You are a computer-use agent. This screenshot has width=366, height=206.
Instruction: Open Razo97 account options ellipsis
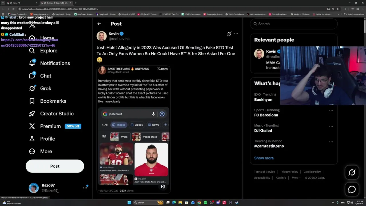tap(85, 188)
